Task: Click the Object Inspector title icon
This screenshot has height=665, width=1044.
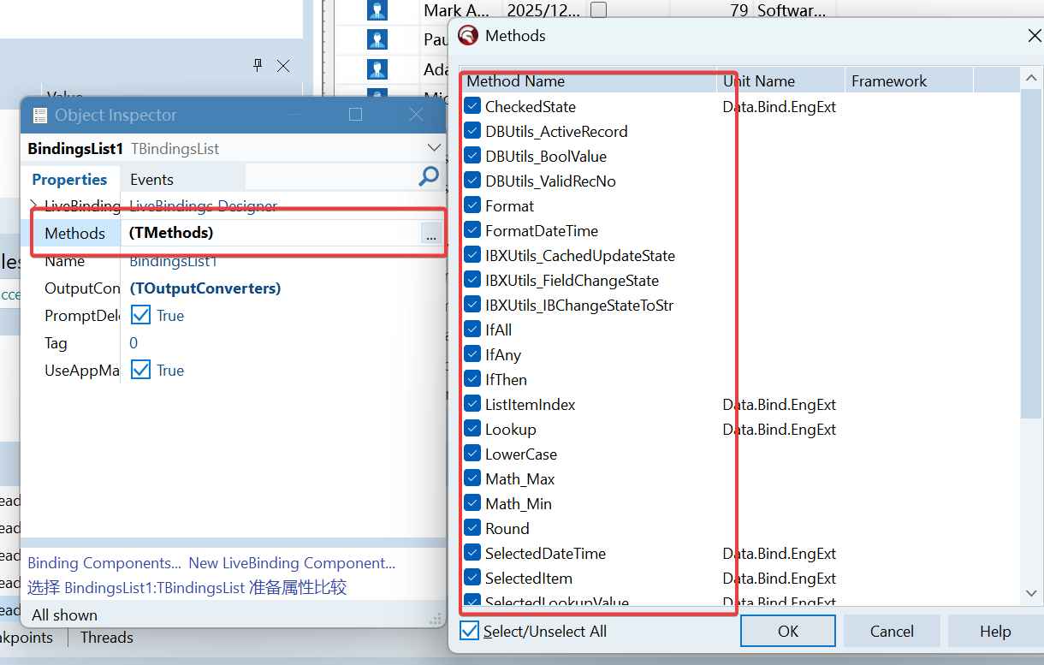Action: [x=39, y=115]
